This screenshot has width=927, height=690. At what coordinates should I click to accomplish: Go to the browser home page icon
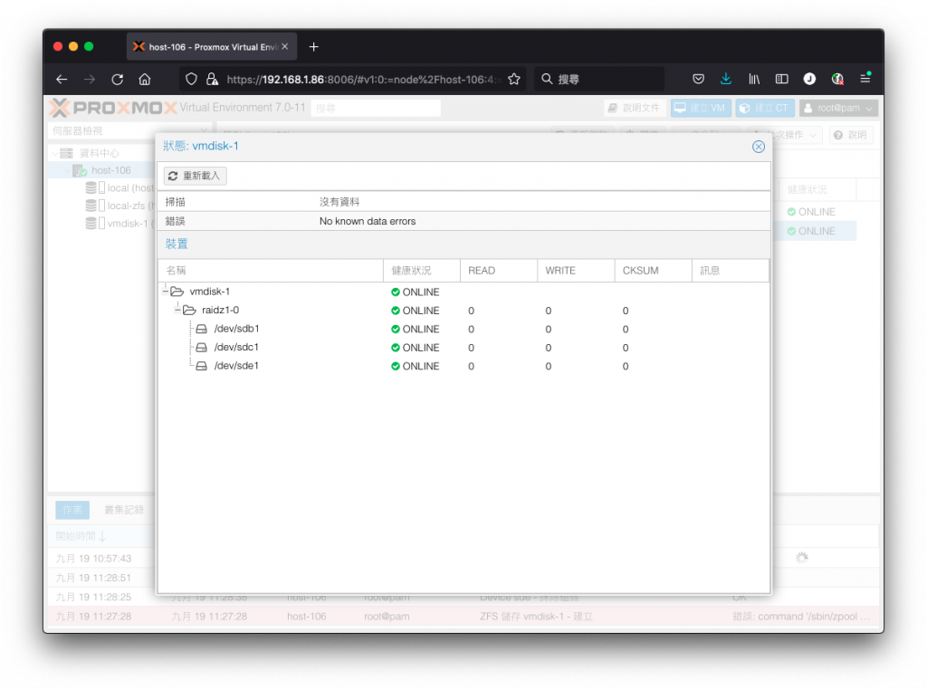coord(145,79)
